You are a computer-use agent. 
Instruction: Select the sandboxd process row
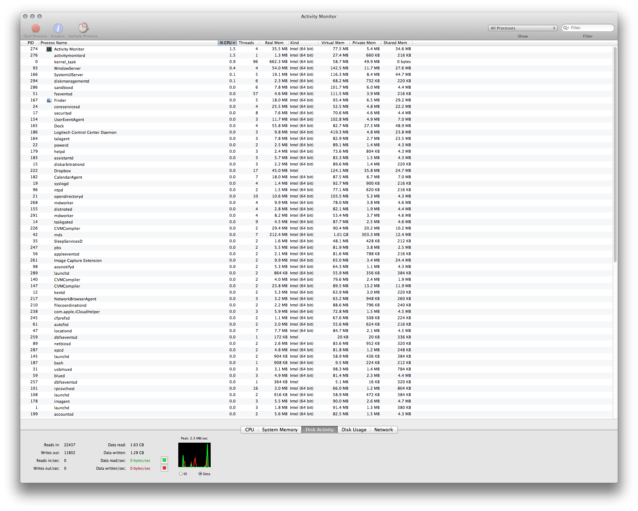[x=317, y=88]
